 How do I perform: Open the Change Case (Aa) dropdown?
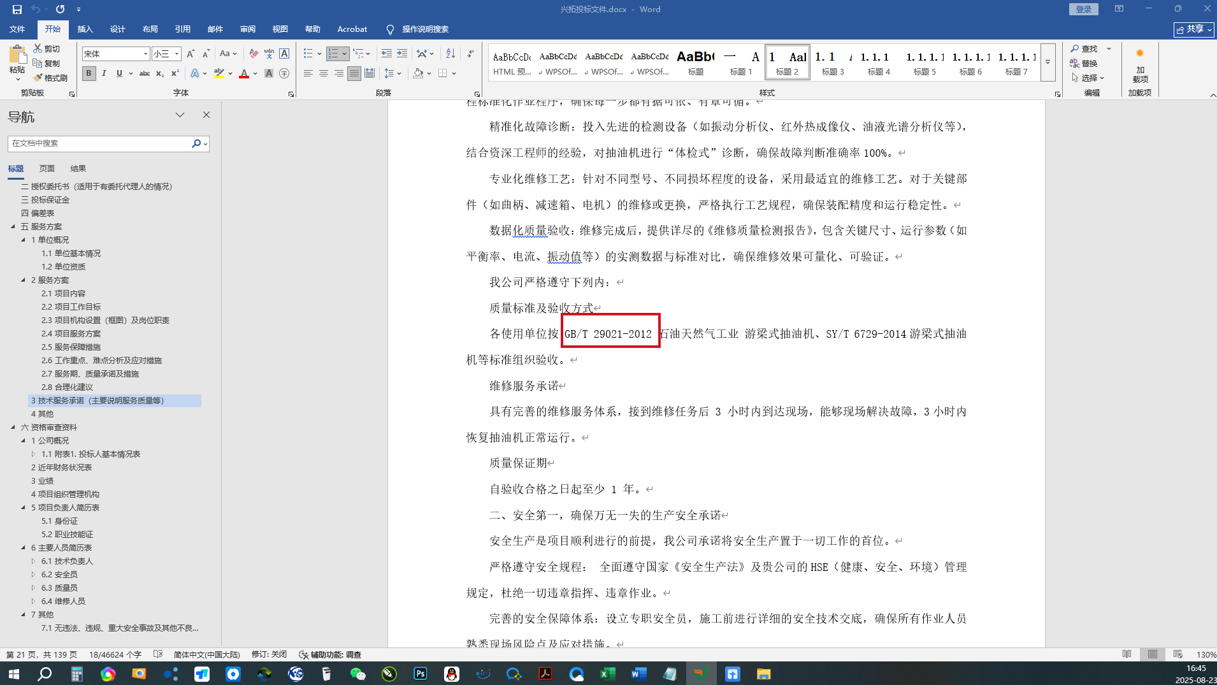coord(228,54)
